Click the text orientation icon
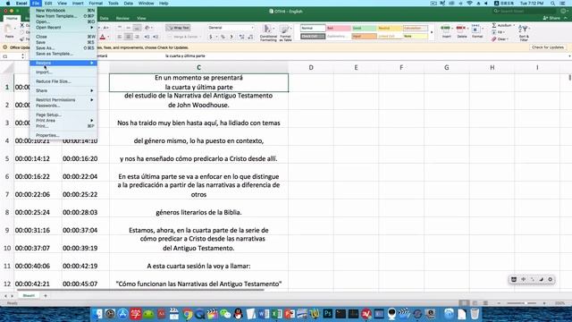Screen dimensions: 572x322 pos(147,28)
